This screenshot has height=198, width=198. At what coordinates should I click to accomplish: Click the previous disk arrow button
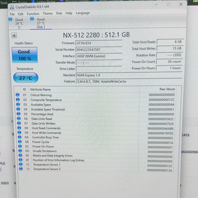[14, 35]
